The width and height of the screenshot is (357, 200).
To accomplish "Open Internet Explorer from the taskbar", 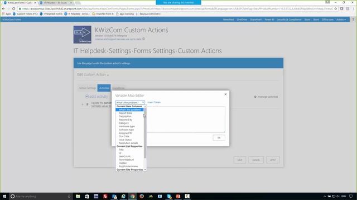I will [x=123, y=196].
